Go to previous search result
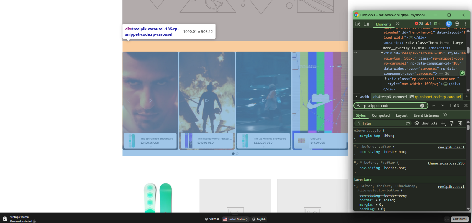Viewport: 472px width, 223px height. pos(434,105)
